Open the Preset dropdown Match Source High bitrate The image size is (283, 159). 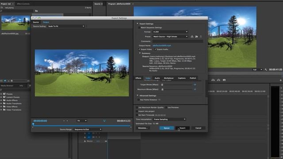tap(170, 37)
